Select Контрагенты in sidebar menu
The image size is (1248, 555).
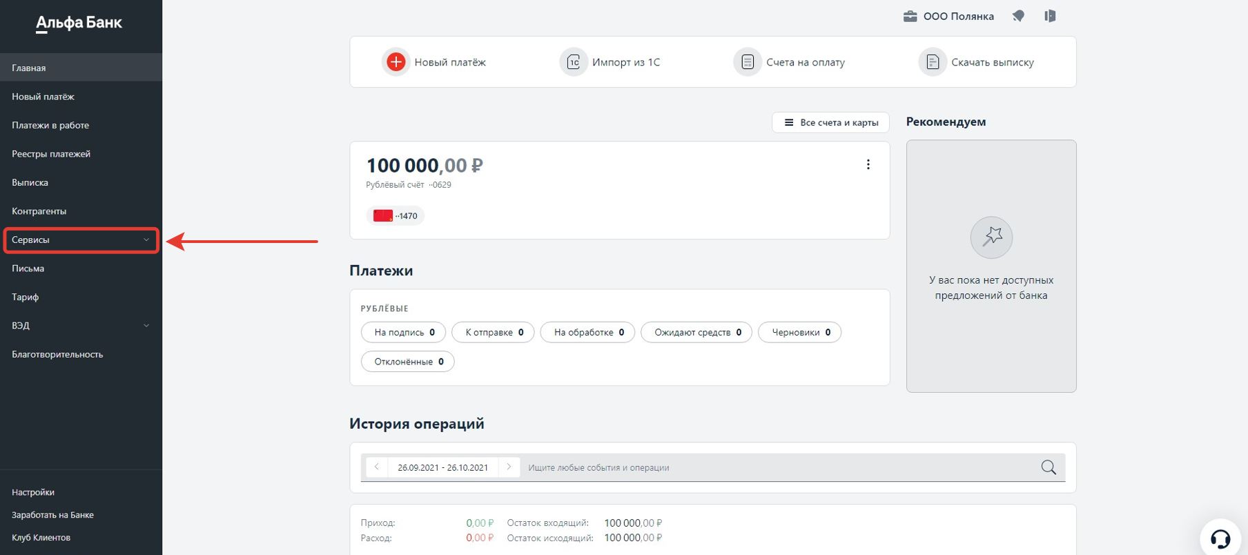pos(39,211)
